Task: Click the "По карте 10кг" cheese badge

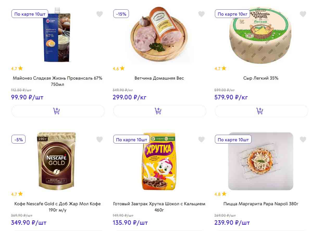Action: [x=232, y=14]
